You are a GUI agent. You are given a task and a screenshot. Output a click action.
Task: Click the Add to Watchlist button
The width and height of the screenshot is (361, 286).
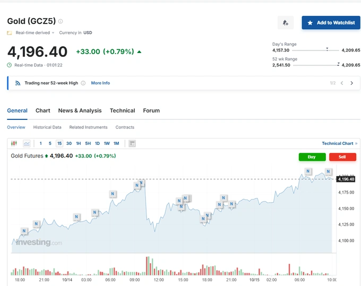pyautogui.click(x=331, y=23)
